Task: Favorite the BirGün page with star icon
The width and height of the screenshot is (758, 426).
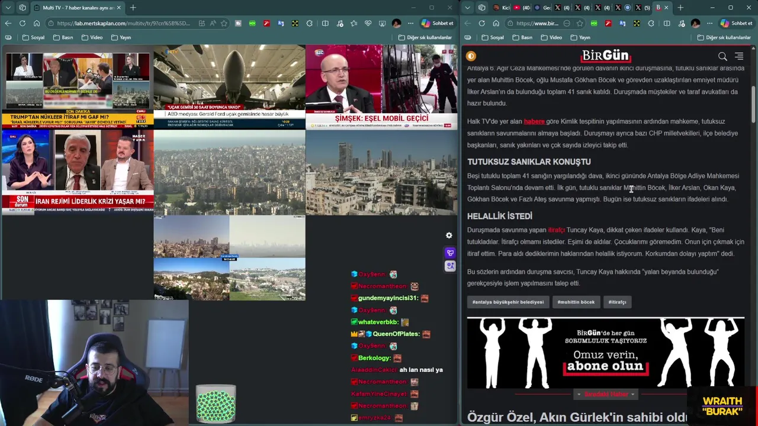Action: click(x=579, y=23)
